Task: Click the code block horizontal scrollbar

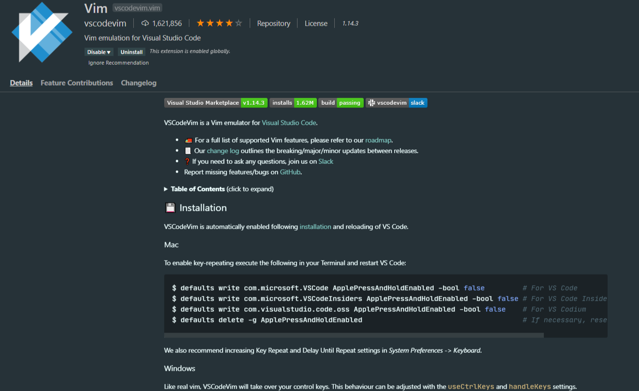Action: pos(354,334)
